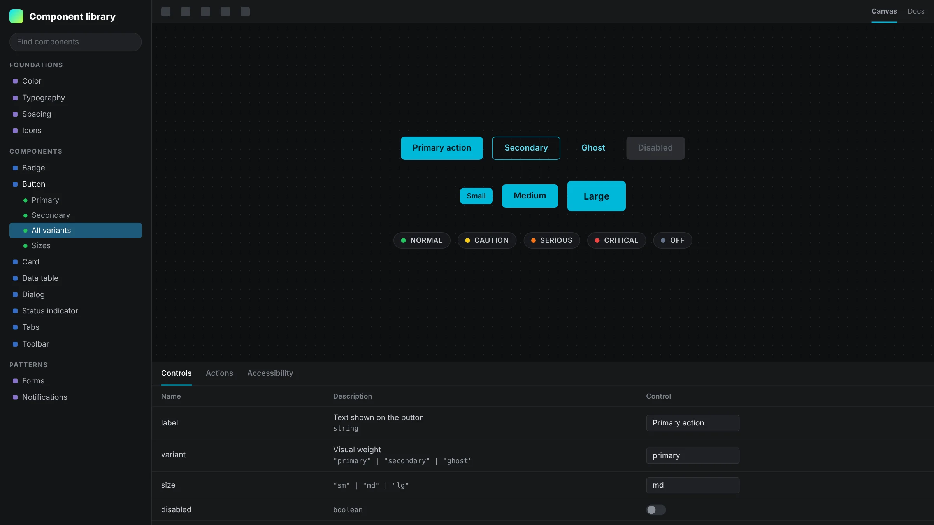Screen dimensions: 934x525
Task: Edit the label control text field
Action: click(x=693, y=423)
